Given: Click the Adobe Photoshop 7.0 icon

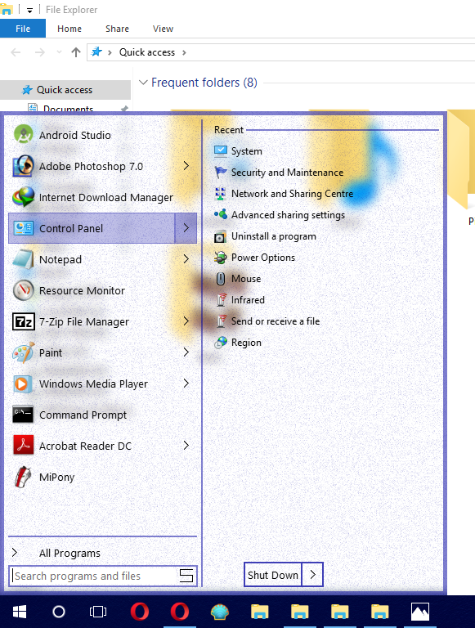Looking at the screenshot, I should [x=24, y=166].
